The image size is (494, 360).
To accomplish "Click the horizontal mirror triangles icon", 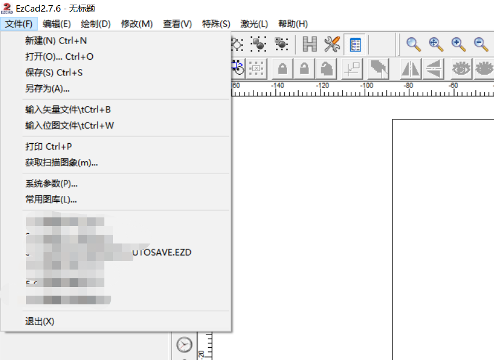I will click(410, 68).
